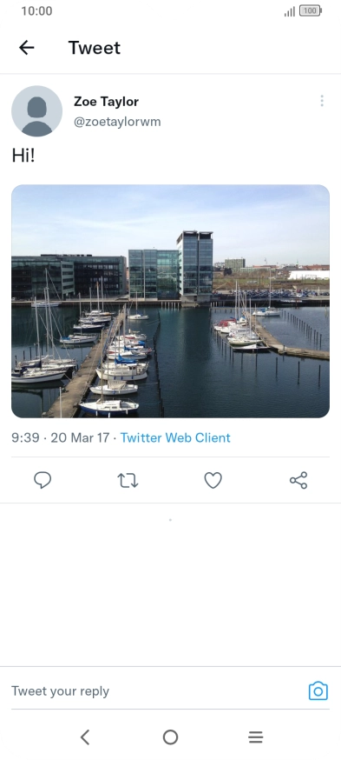Tap Android back navigation button
Viewport: 341px width, 760px height.
[x=85, y=737]
